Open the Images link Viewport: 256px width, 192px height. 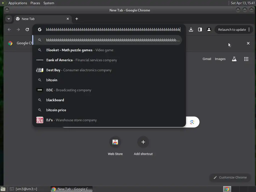click(x=220, y=59)
